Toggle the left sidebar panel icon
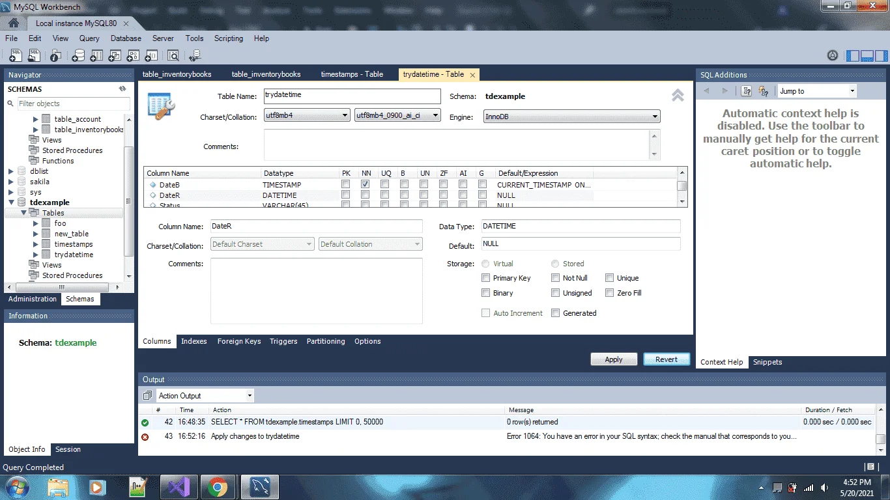The image size is (890, 500). [852, 56]
